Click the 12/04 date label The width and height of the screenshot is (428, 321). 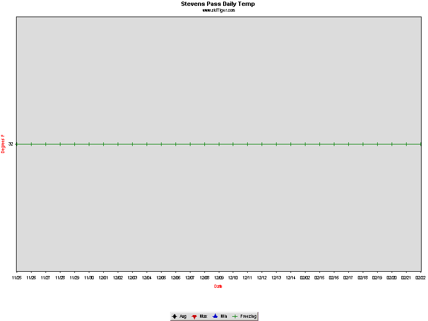(x=147, y=278)
